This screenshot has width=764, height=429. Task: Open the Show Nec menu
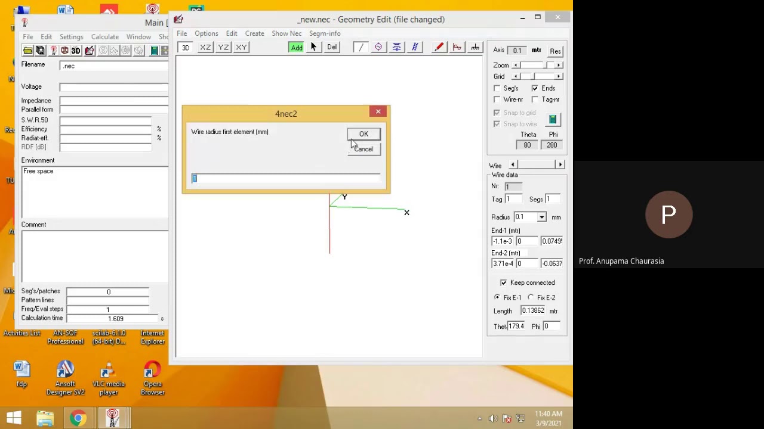tap(286, 33)
